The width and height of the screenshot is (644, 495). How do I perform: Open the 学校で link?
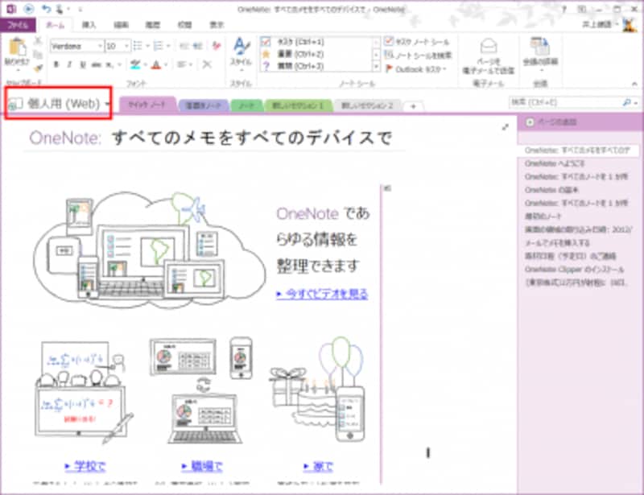85,466
